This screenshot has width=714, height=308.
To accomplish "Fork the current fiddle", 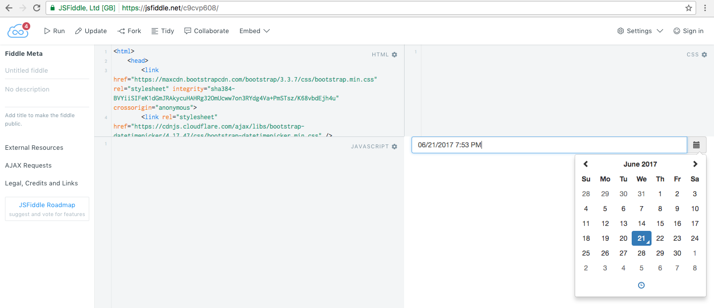I will pyautogui.click(x=129, y=31).
